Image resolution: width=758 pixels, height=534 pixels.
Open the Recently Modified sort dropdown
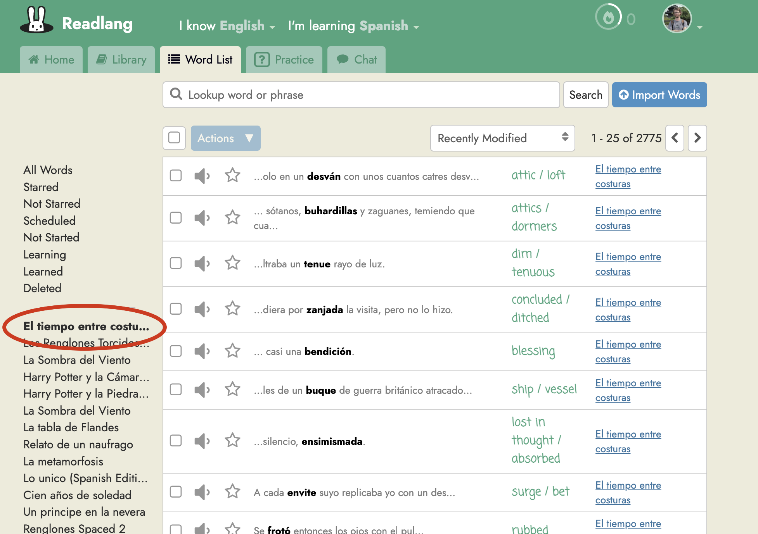coord(502,138)
